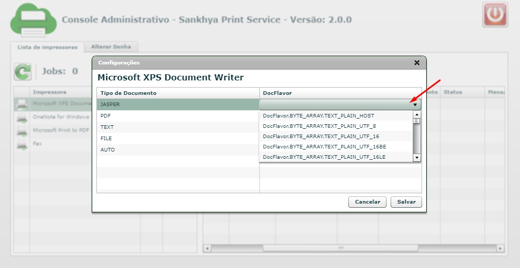Click the Salvar button

[406, 202]
